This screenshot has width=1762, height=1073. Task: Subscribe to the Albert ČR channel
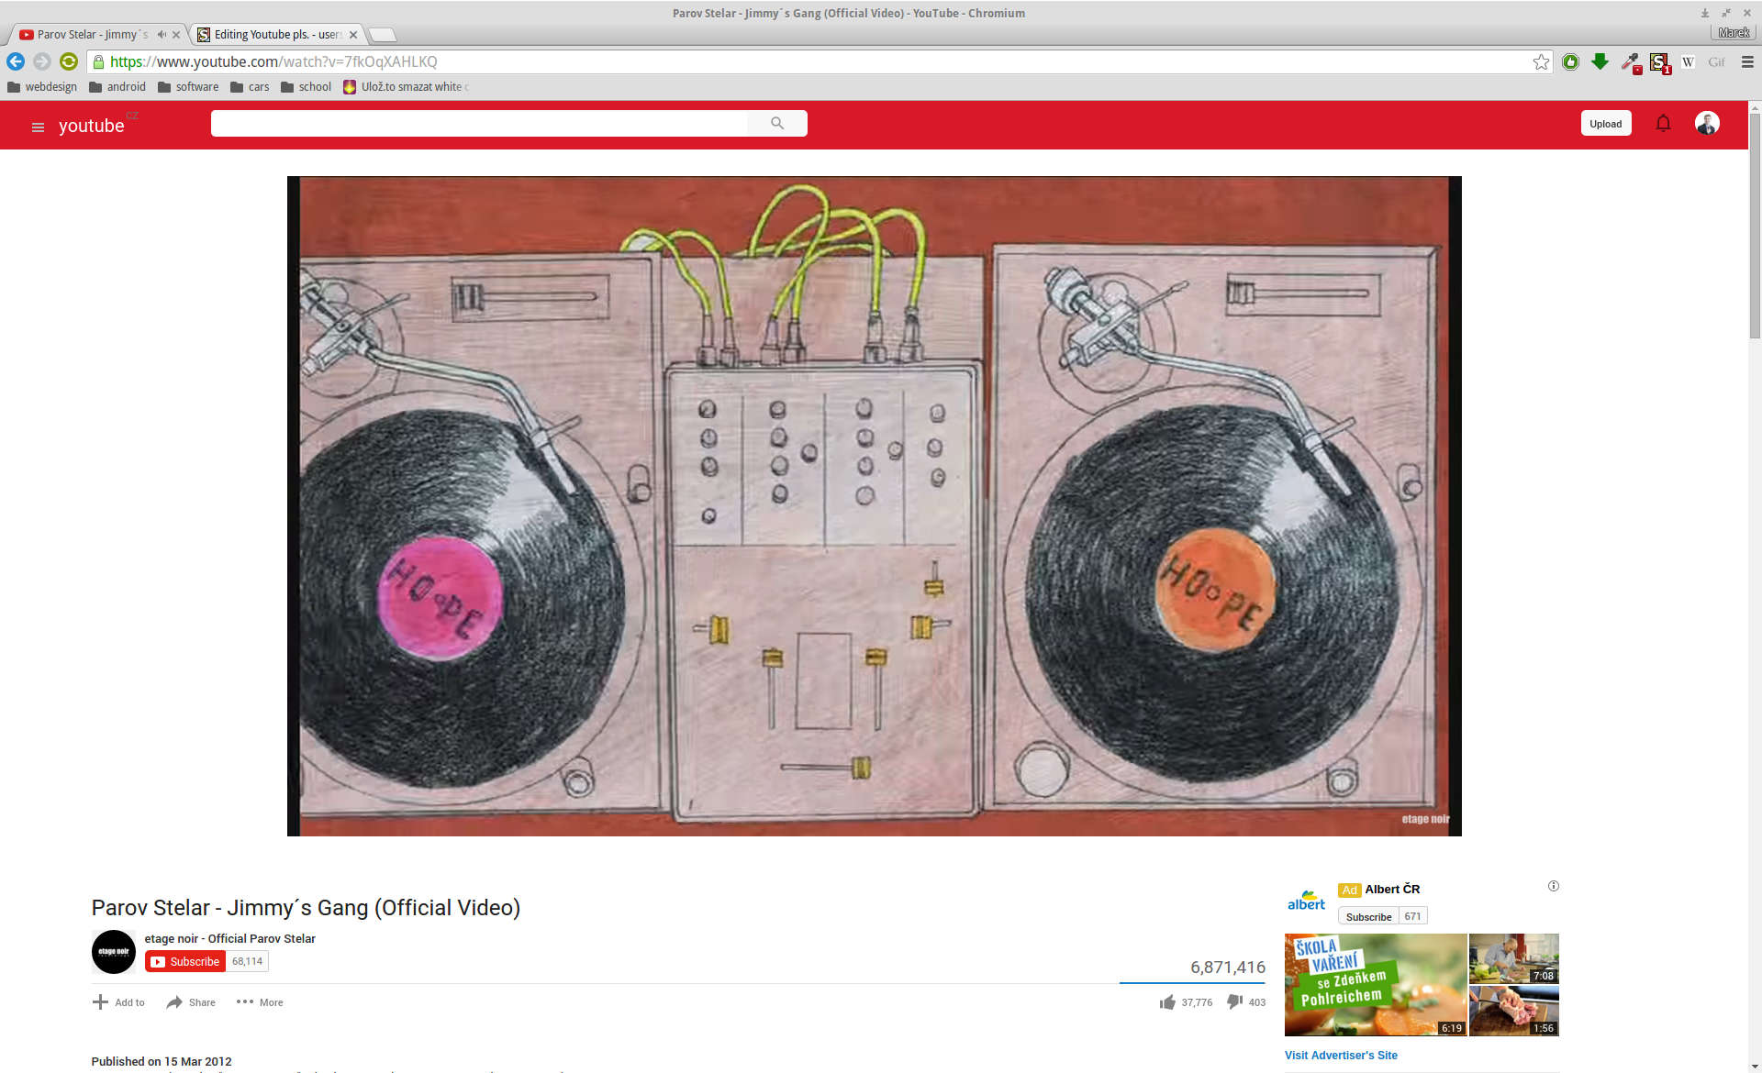1368,916
